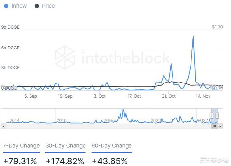
Task: Click the 2018 peak in navigator
Action: [123, 111]
